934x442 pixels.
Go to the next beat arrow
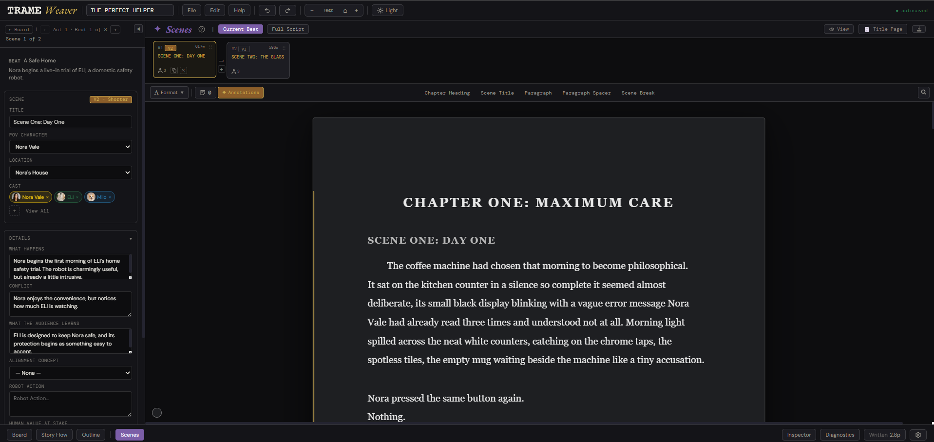(x=115, y=30)
